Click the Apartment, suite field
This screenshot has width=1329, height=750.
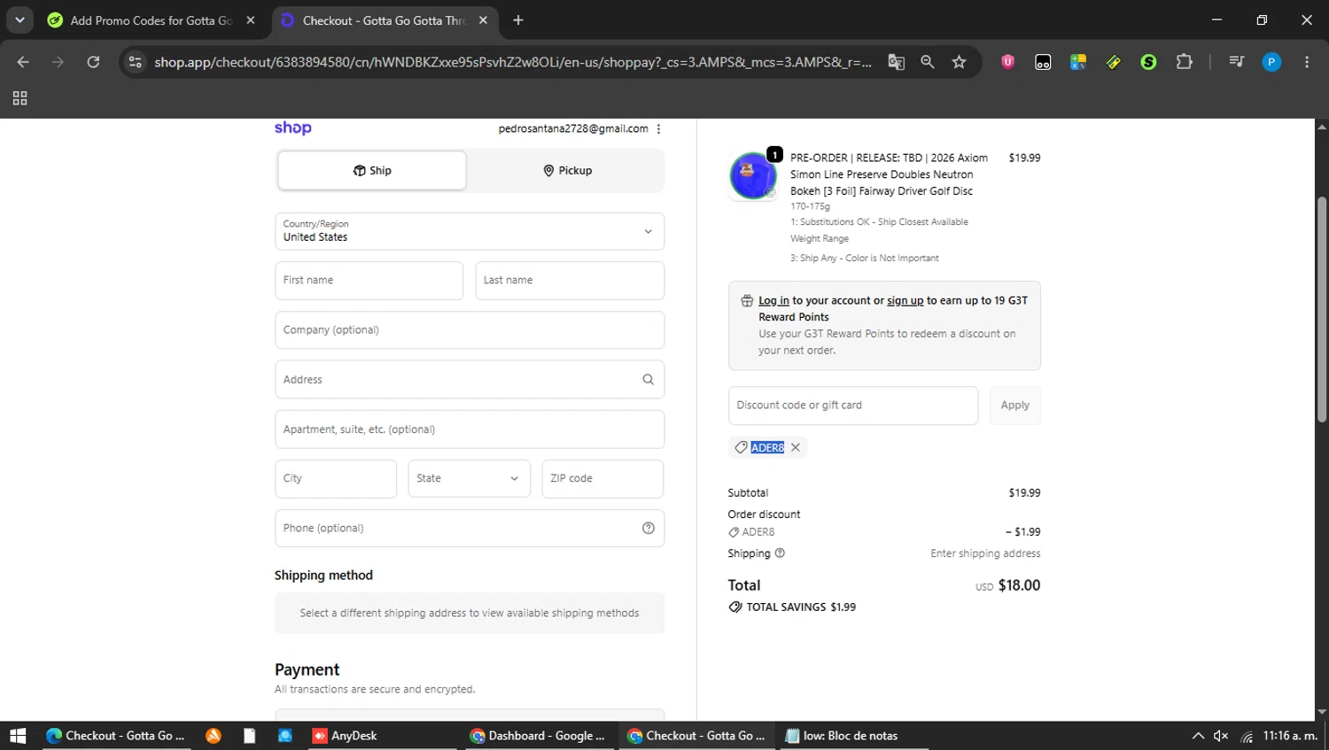[x=470, y=429]
